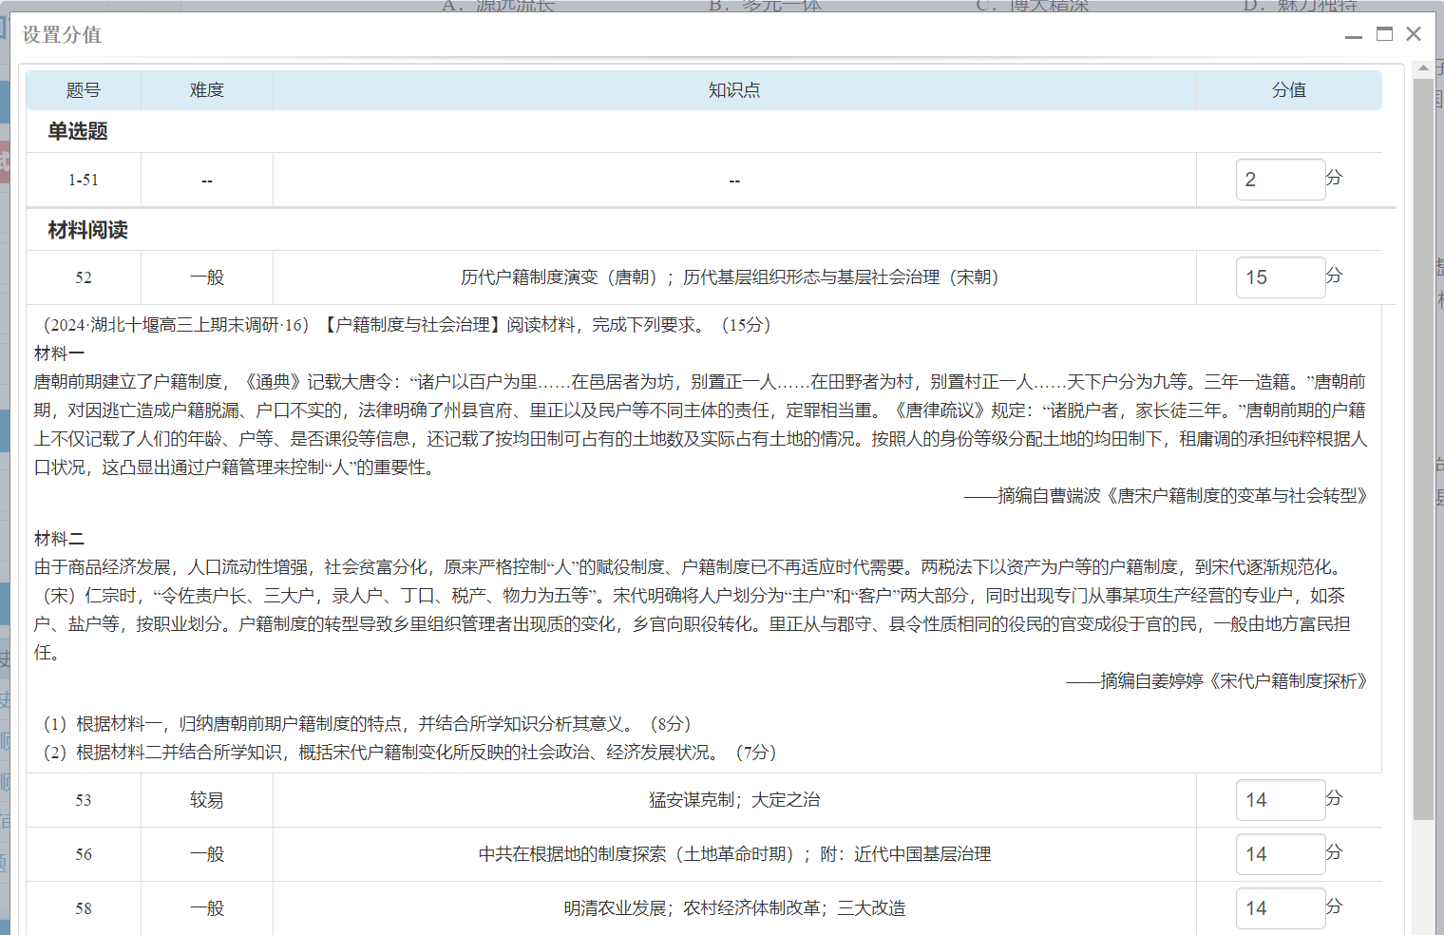Click the 难度 column header
The image size is (1444, 935).
coord(207,90)
